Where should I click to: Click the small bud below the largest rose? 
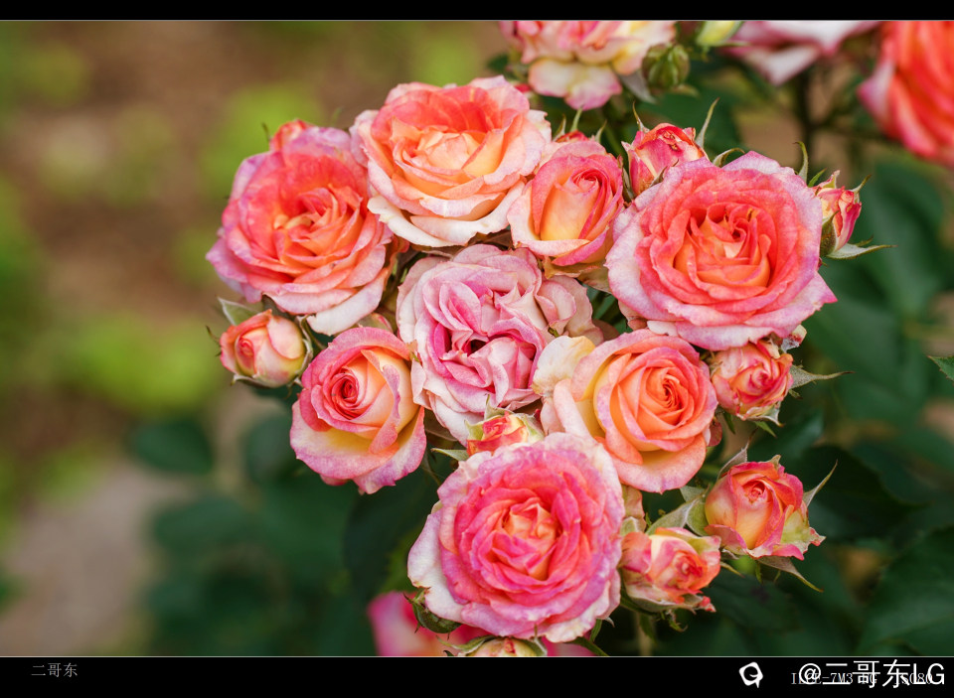[751, 378]
